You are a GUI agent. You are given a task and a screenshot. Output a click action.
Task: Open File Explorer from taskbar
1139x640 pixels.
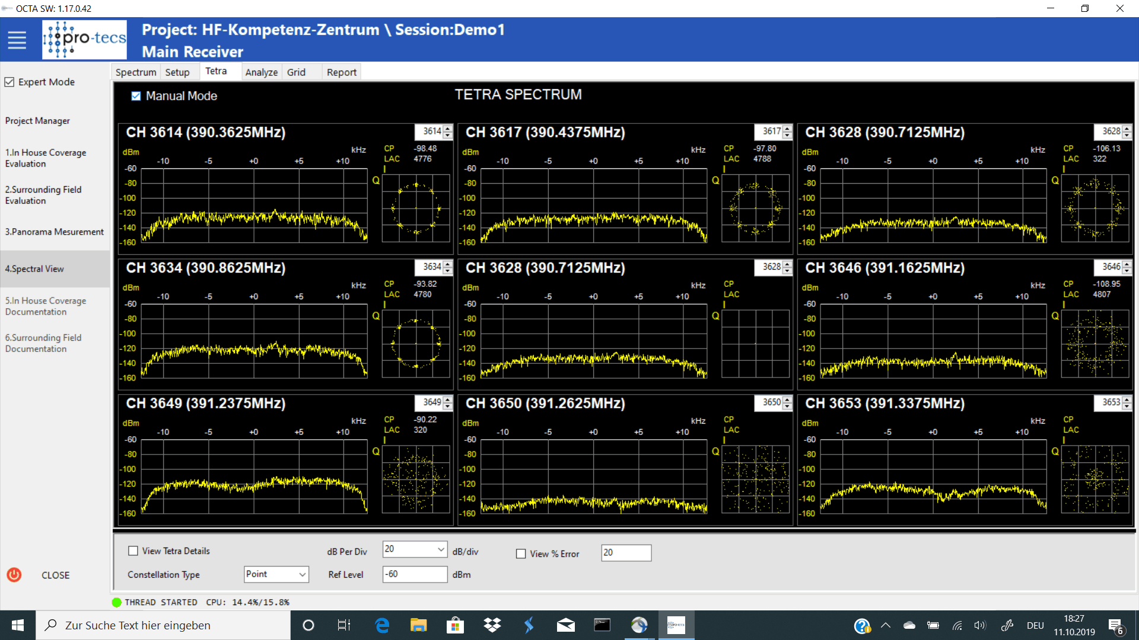418,625
